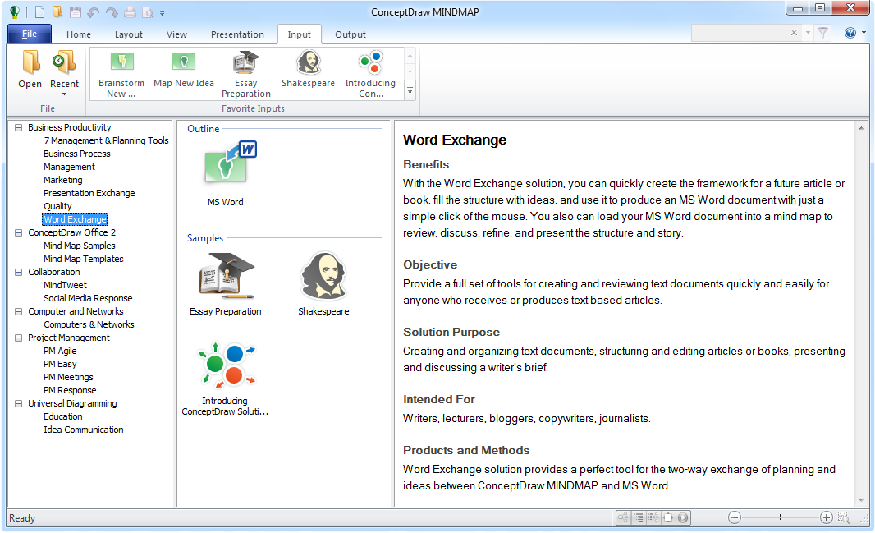Open the quick access toolbar customize dropdown
Image resolution: width=875 pixels, height=533 pixels.
(163, 13)
